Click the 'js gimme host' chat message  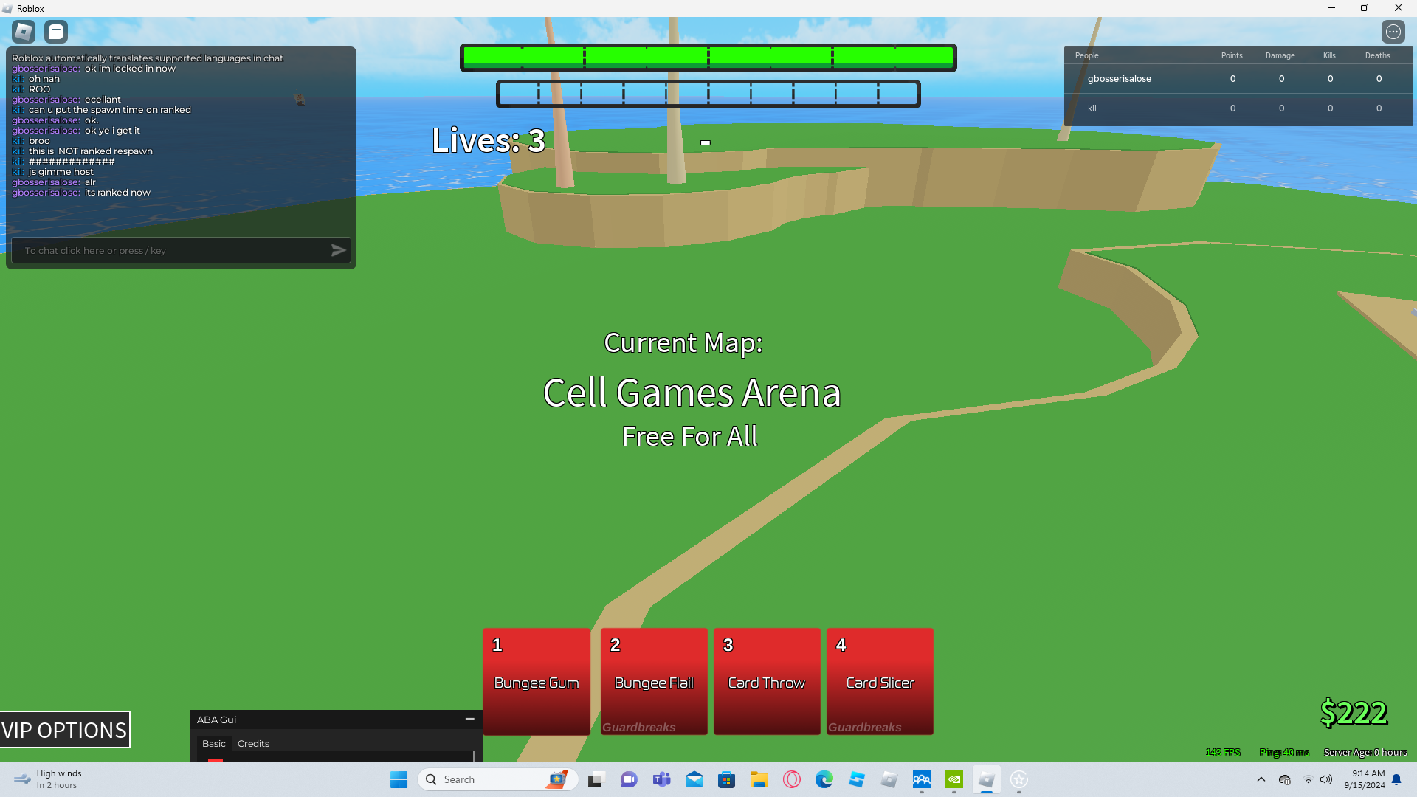coord(61,172)
